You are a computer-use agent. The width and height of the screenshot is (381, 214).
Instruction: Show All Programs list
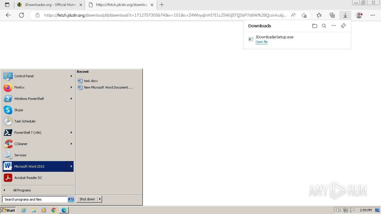coord(38,190)
